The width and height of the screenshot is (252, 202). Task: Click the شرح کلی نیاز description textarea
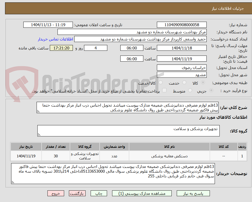[x=128, y=108]
